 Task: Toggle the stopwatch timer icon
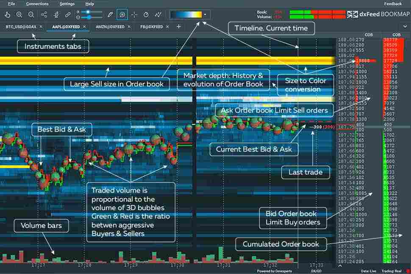(x=146, y=14)
